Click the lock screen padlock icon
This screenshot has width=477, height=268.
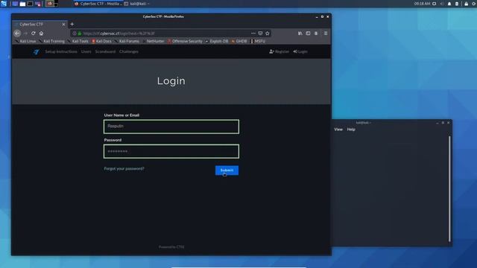(466, 4)
